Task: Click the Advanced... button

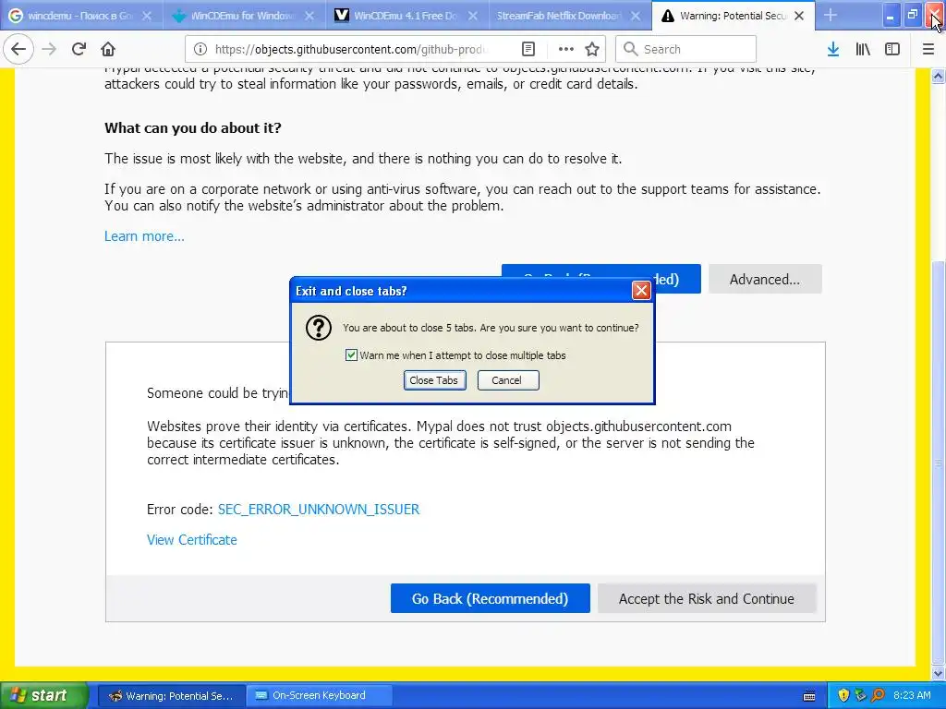Action: coord(765,279)
